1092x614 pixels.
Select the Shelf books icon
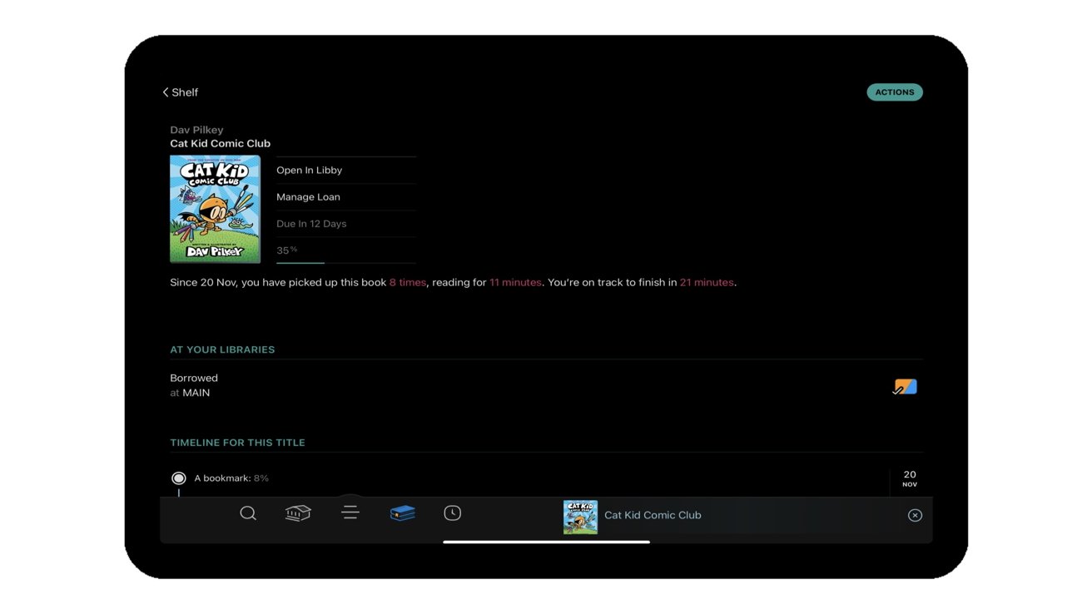tap(403, 512)
